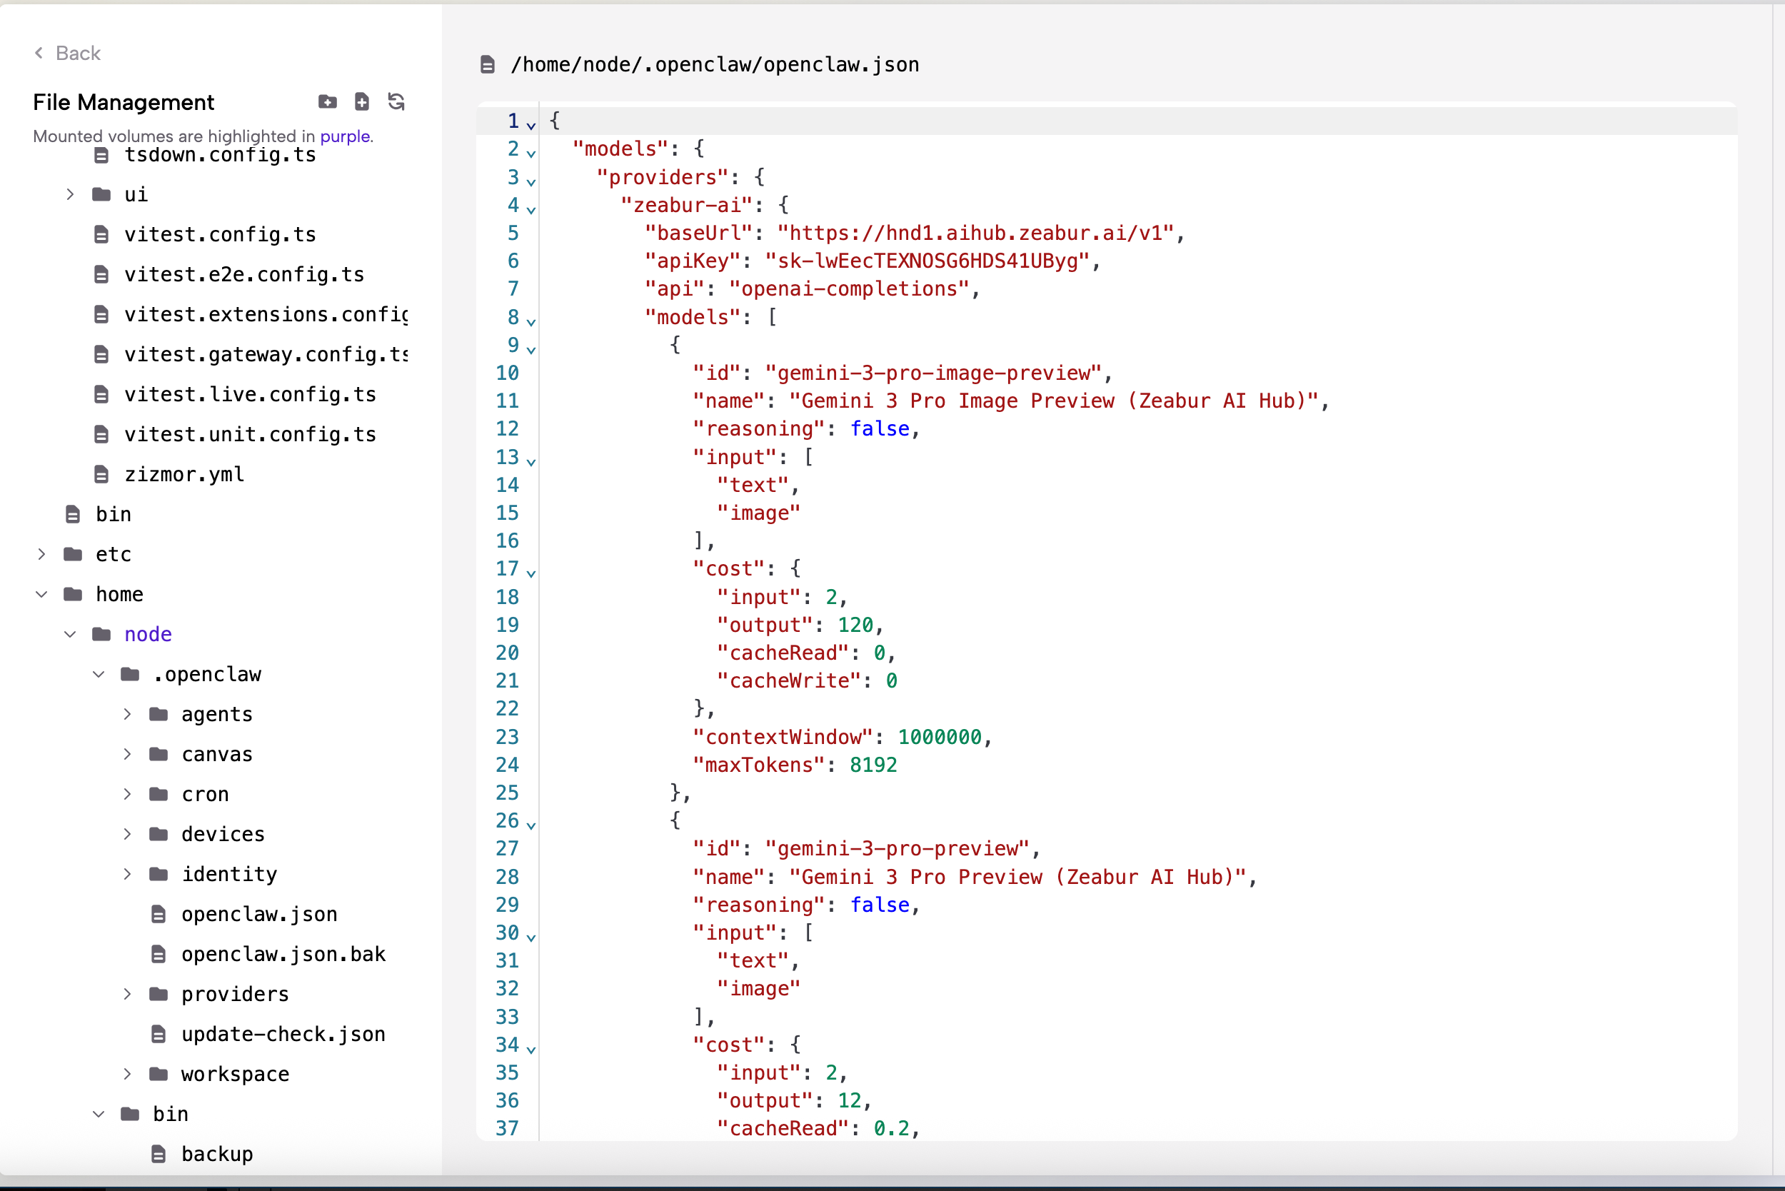Fold the models array at line 8

531,322
